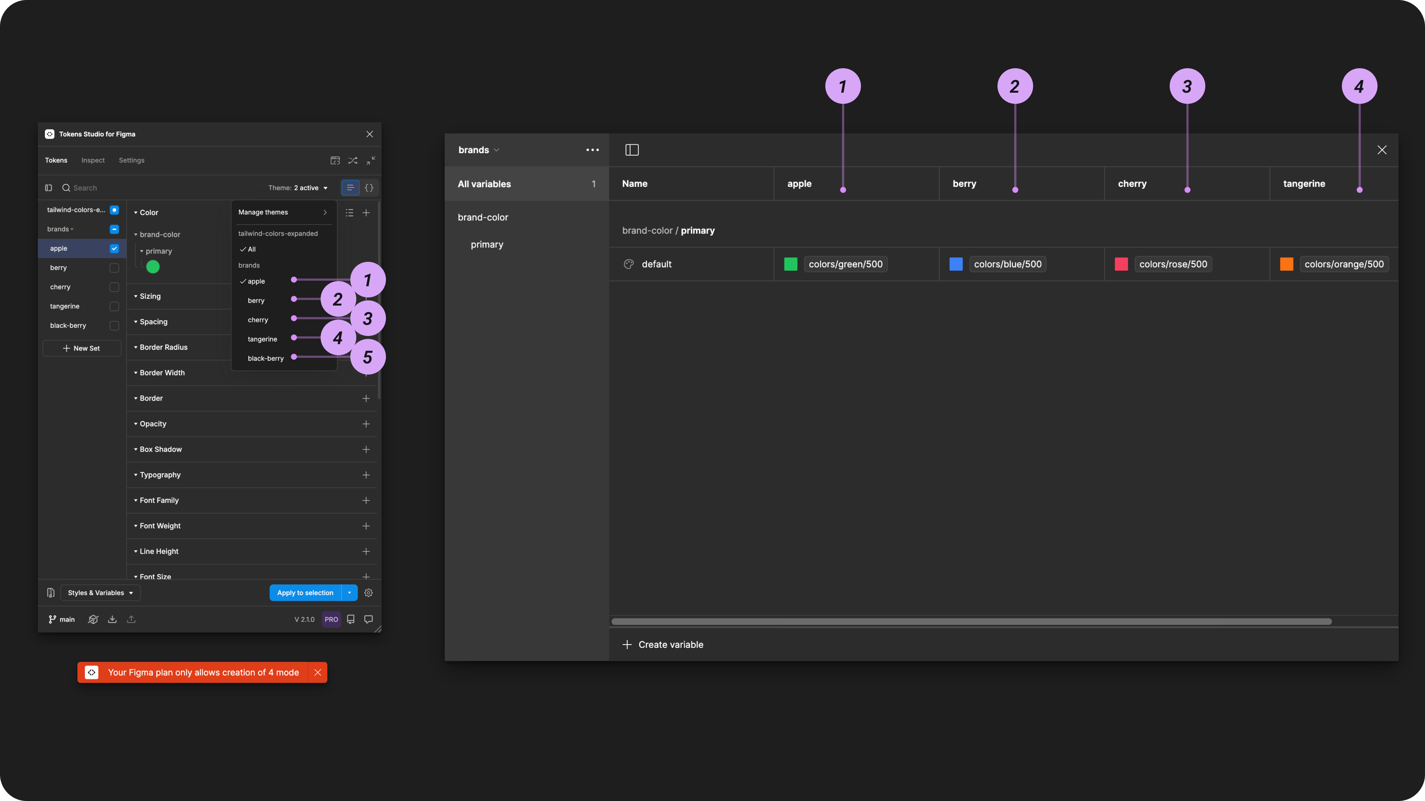The height and width of the screenshot is (801, 1425).
Task: Pull tokens with download icon
Action: [112, 619]
